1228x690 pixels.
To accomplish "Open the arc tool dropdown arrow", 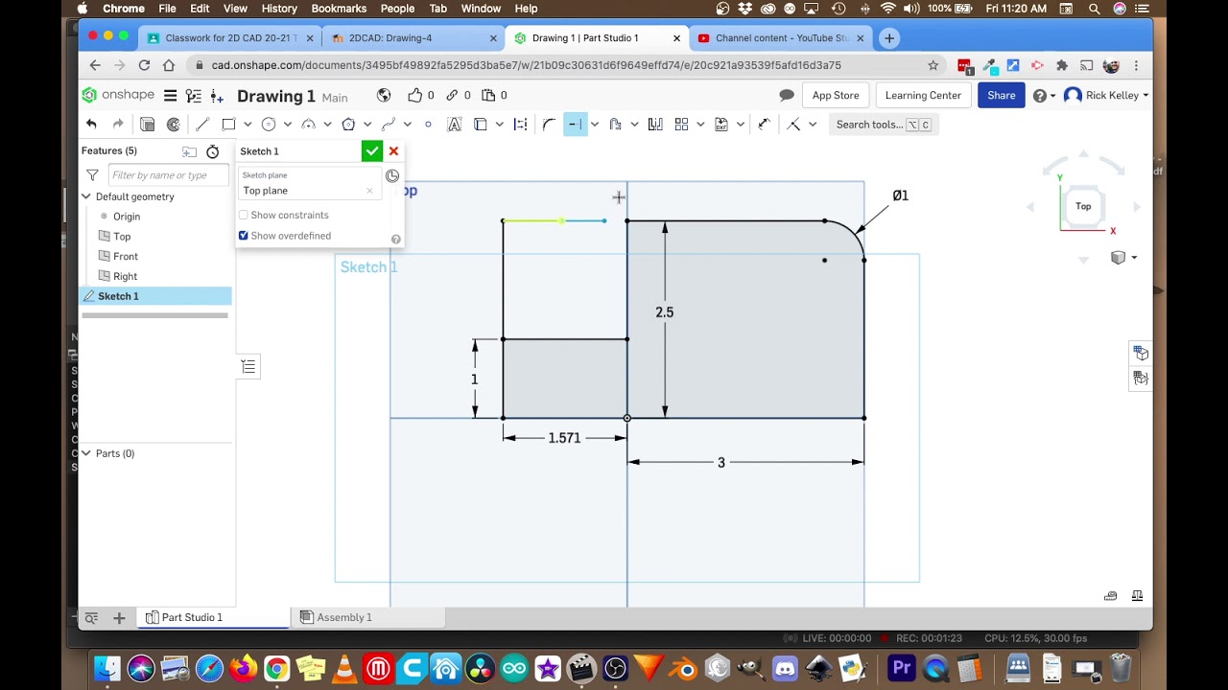I will coord(327,125).
